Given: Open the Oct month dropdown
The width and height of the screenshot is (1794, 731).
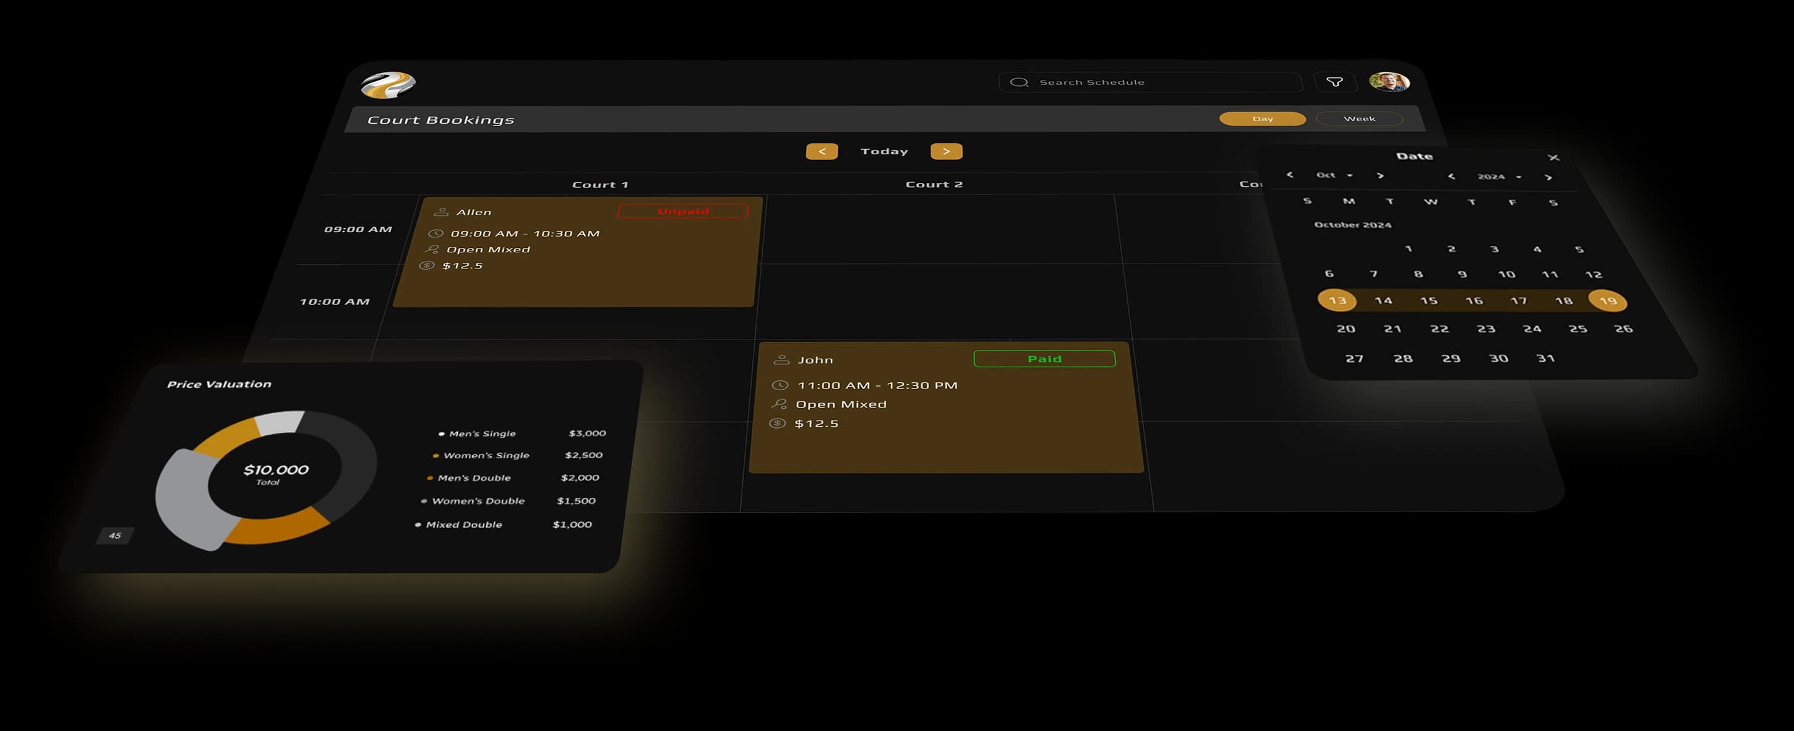Looking at the screenshot, I should pyautogui.click(x=1334, y=175).
